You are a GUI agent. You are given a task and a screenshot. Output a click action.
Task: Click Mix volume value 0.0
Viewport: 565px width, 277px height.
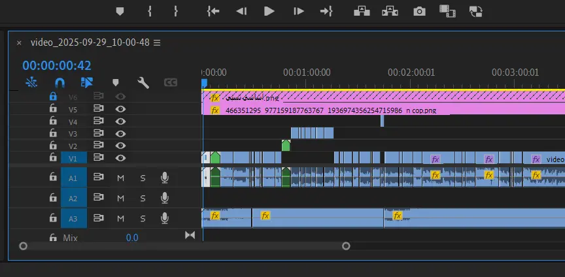(x=132, y=238)
